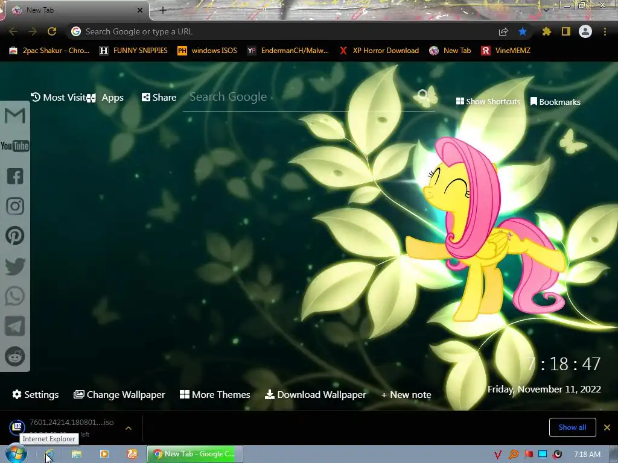Screen dimensions: 618x463
Task: Open YouTube from the sidebar
Action: (15, 146)
